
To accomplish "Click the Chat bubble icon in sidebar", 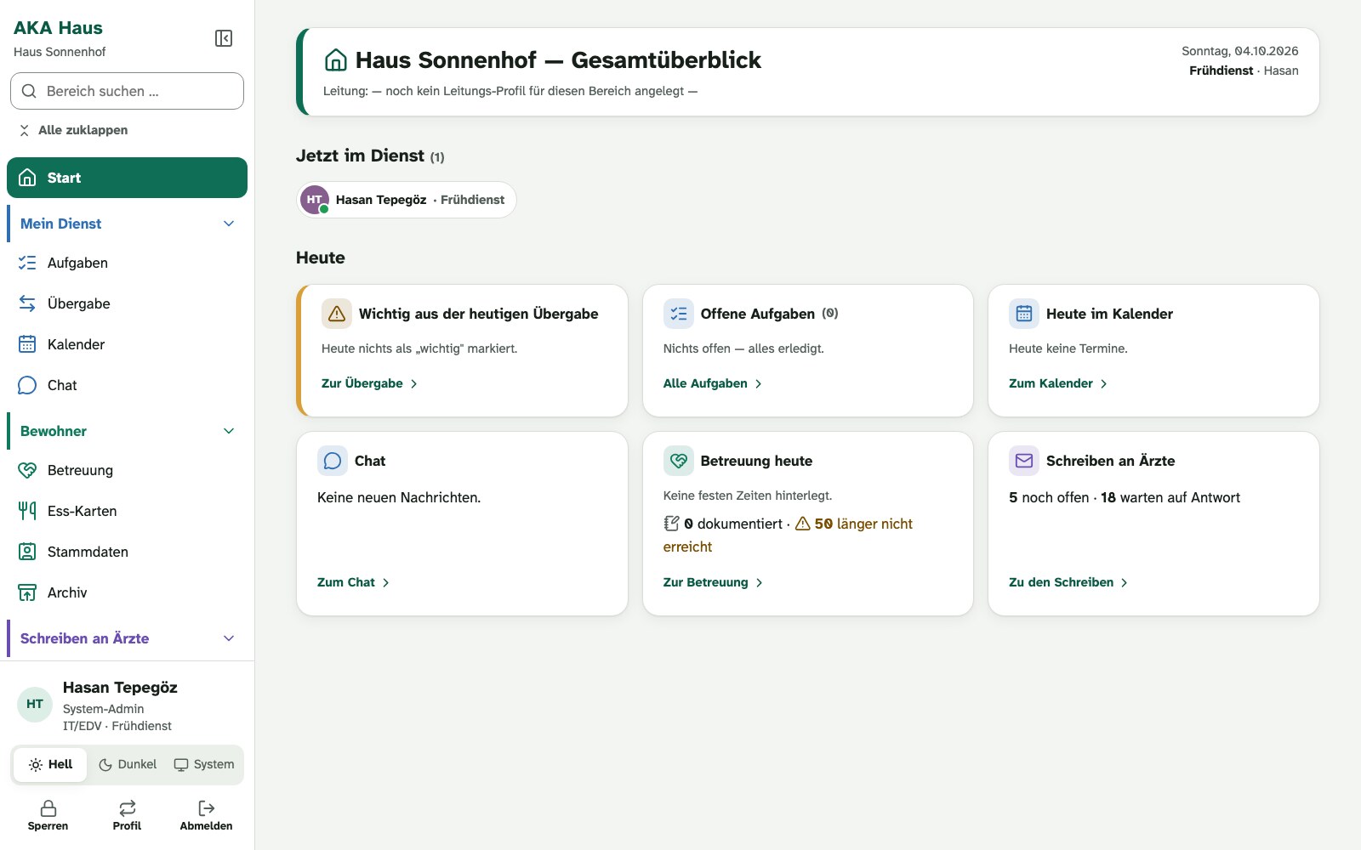I will tap(27, 385).
